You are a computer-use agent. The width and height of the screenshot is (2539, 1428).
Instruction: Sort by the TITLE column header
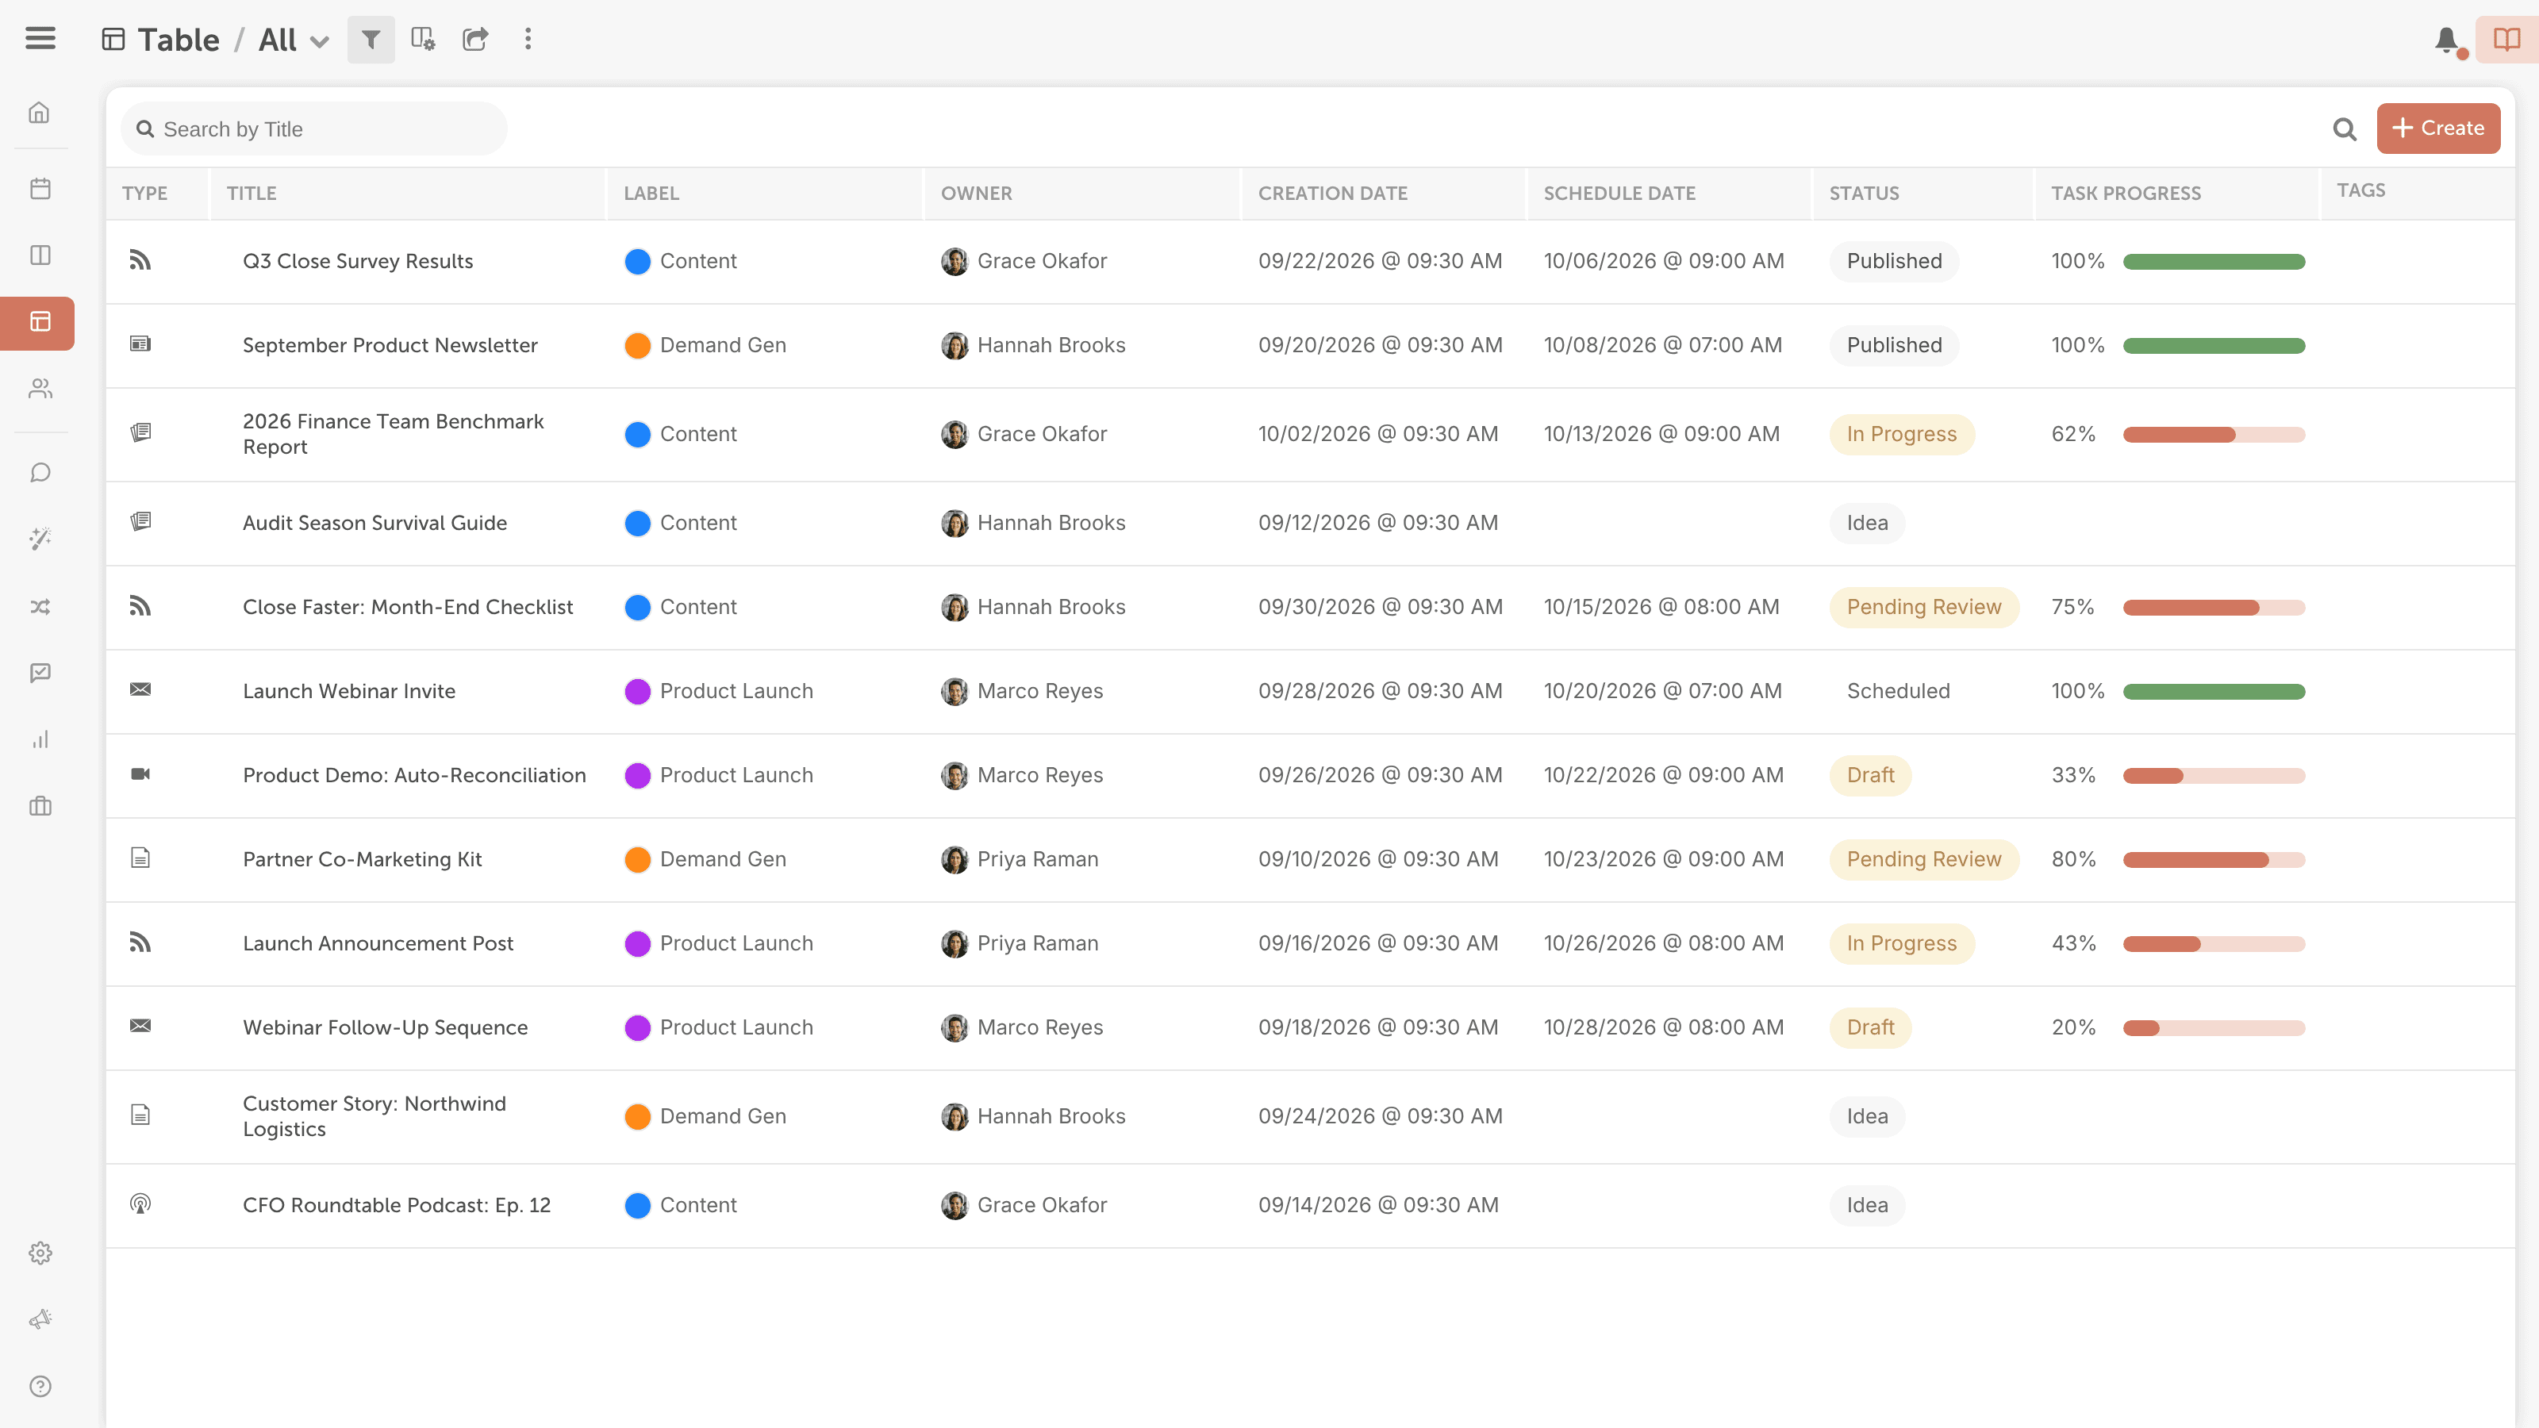252,193
